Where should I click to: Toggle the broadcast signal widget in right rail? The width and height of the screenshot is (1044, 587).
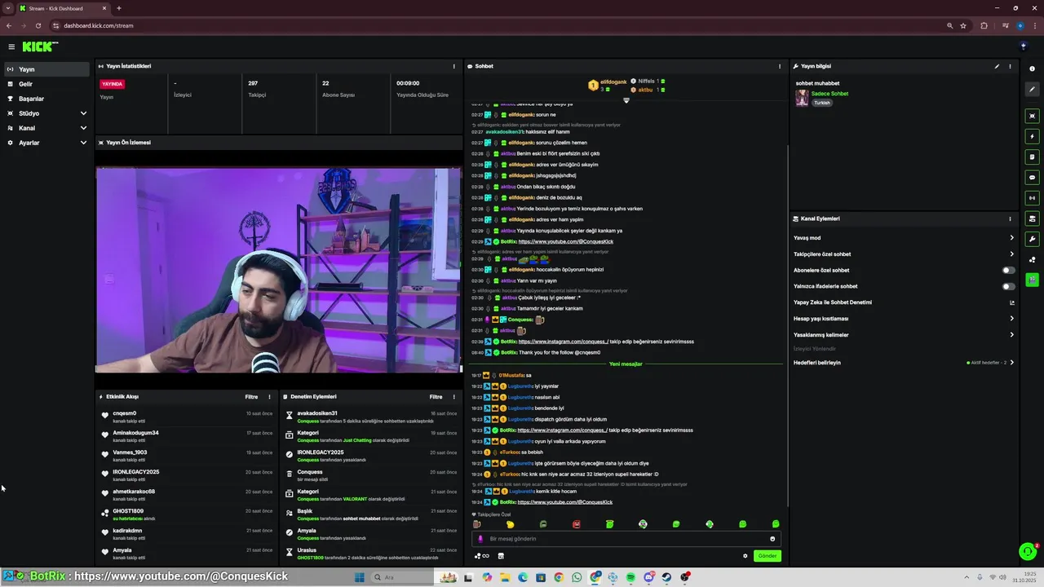pyautogui.click(x=1033, y=197)
